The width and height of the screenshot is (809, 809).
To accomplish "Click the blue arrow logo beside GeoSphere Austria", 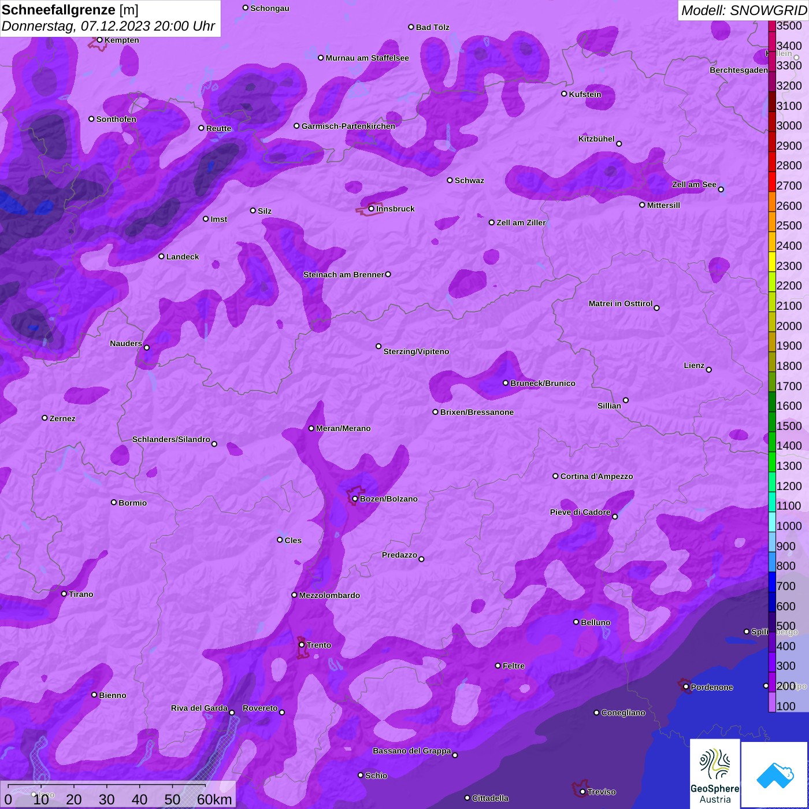I will [x=775, y=774].
